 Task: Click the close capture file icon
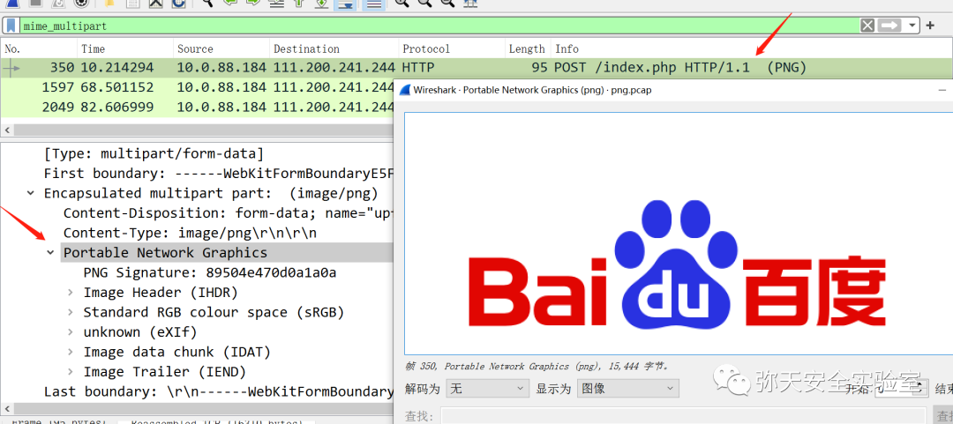(155, 3)
